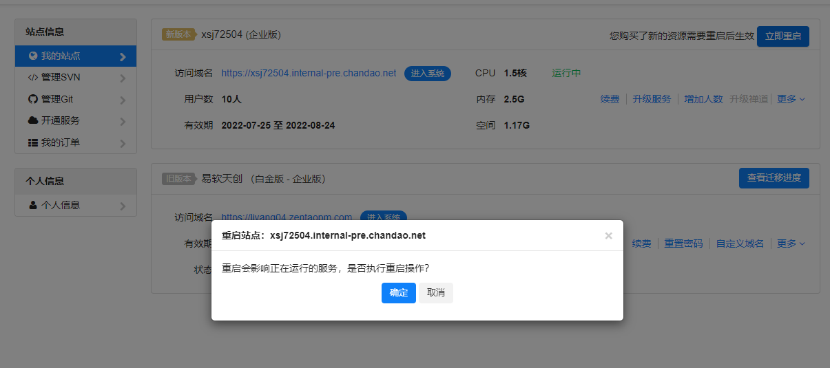This screenshot has height=368, width=830.
Task: Confirm restart with 确定 button
Action: click(398, 293)
